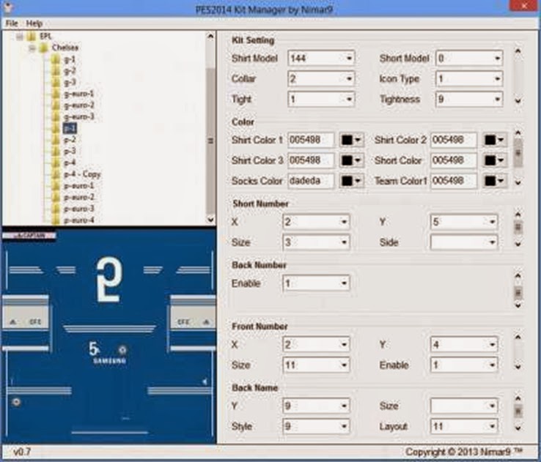Click the Color section scroll down arrow
The image size is (541, 462).
pyautogui.click(x=518, y=182)
